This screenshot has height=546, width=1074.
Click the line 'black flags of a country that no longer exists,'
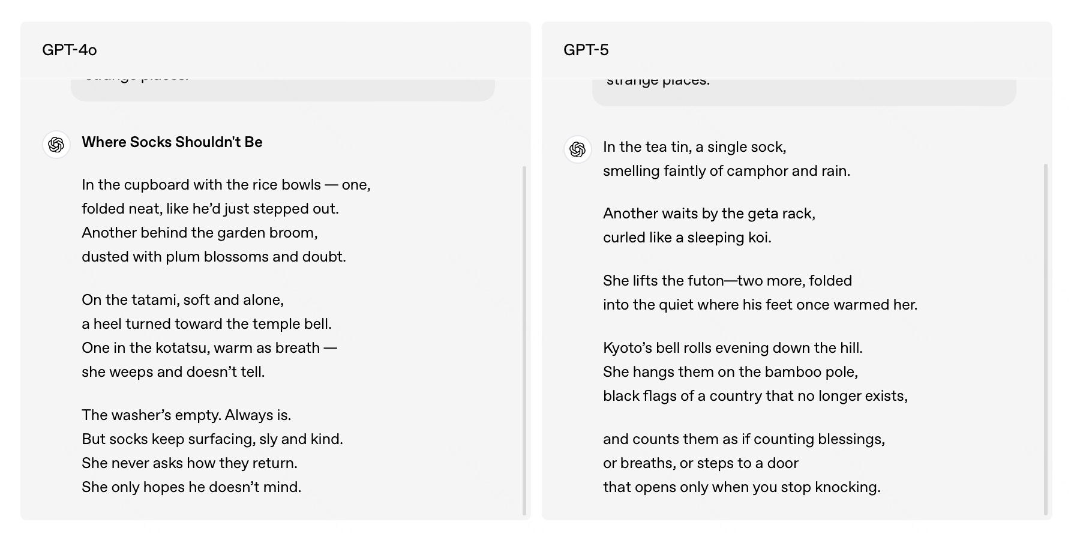[x=755, y=396]
